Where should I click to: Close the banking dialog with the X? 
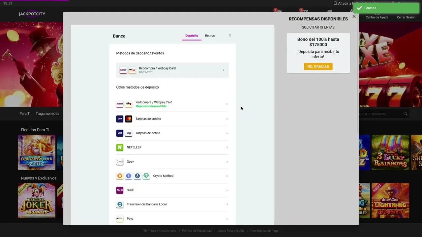pos(354,16)
